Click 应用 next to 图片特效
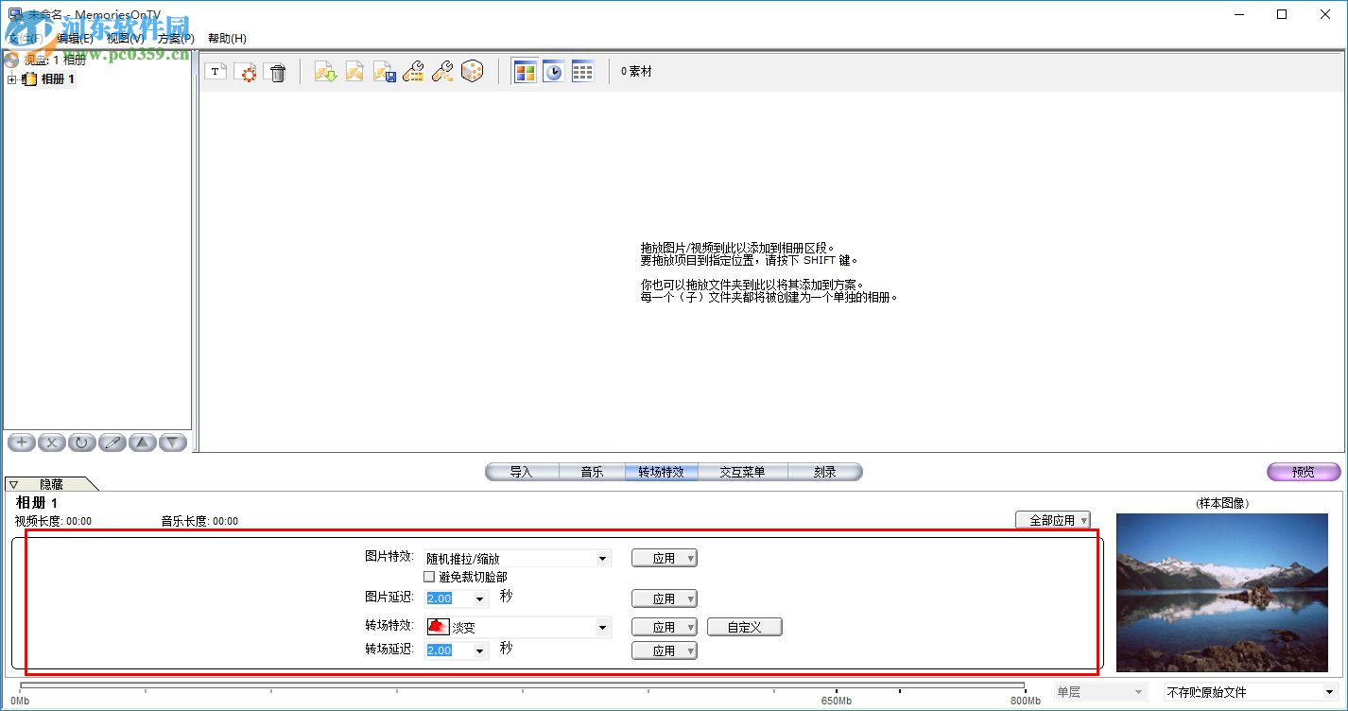 point(665,559)
